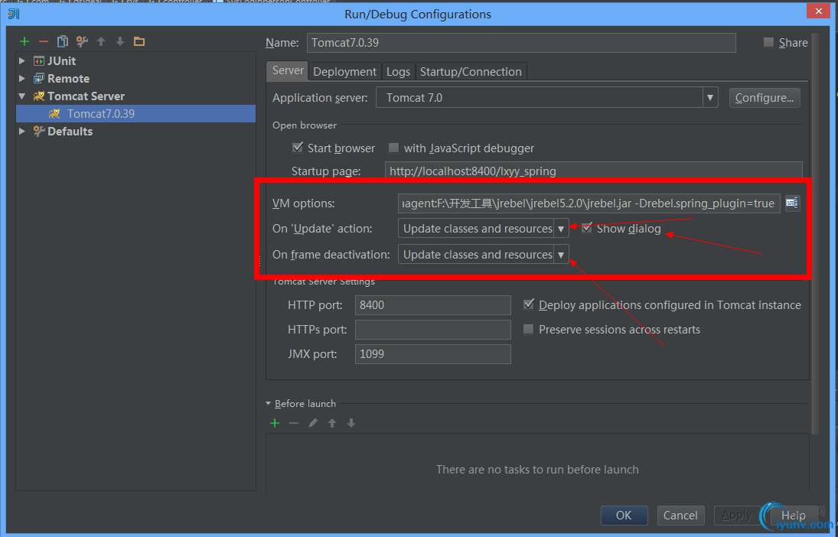838x537 pixels.
Task: Click the JUnit icon in the tree
Action: coord(39,61)
